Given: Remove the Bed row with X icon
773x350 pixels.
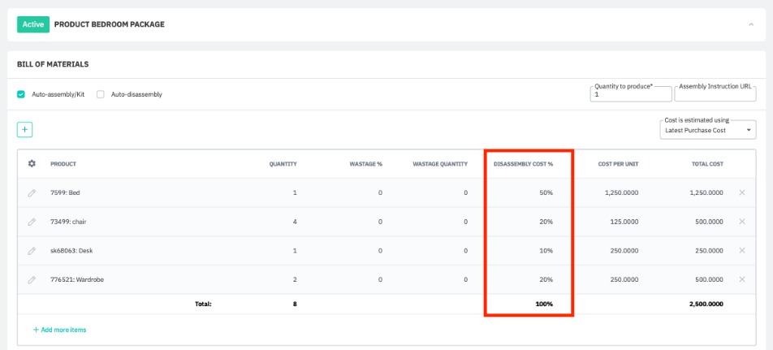Looking at the screenshot, I should 741,193.
